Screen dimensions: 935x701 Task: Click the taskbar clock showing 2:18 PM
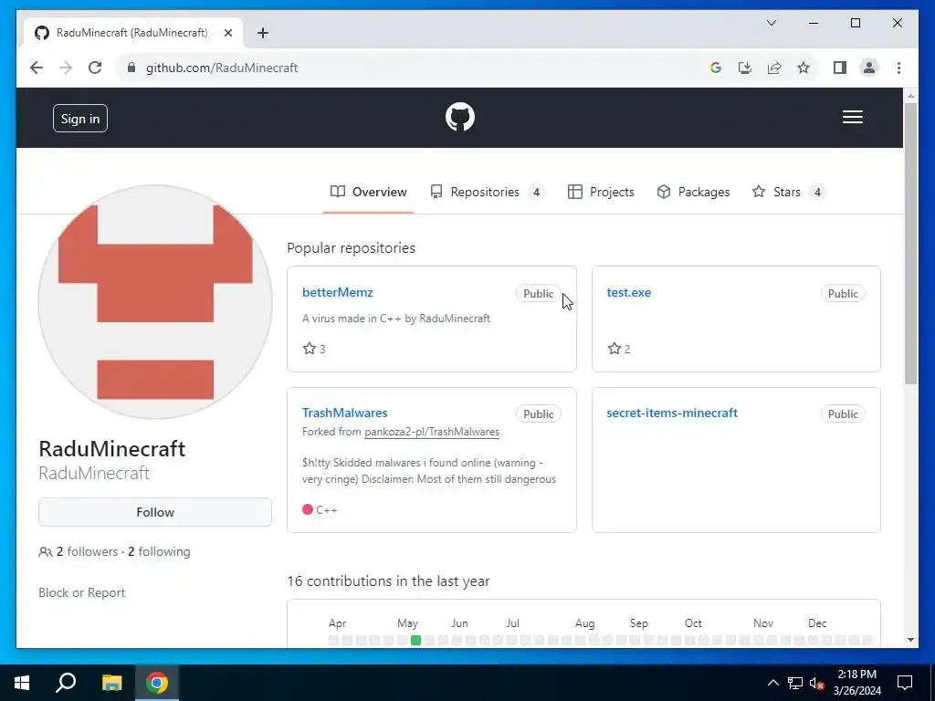point(856,683)
